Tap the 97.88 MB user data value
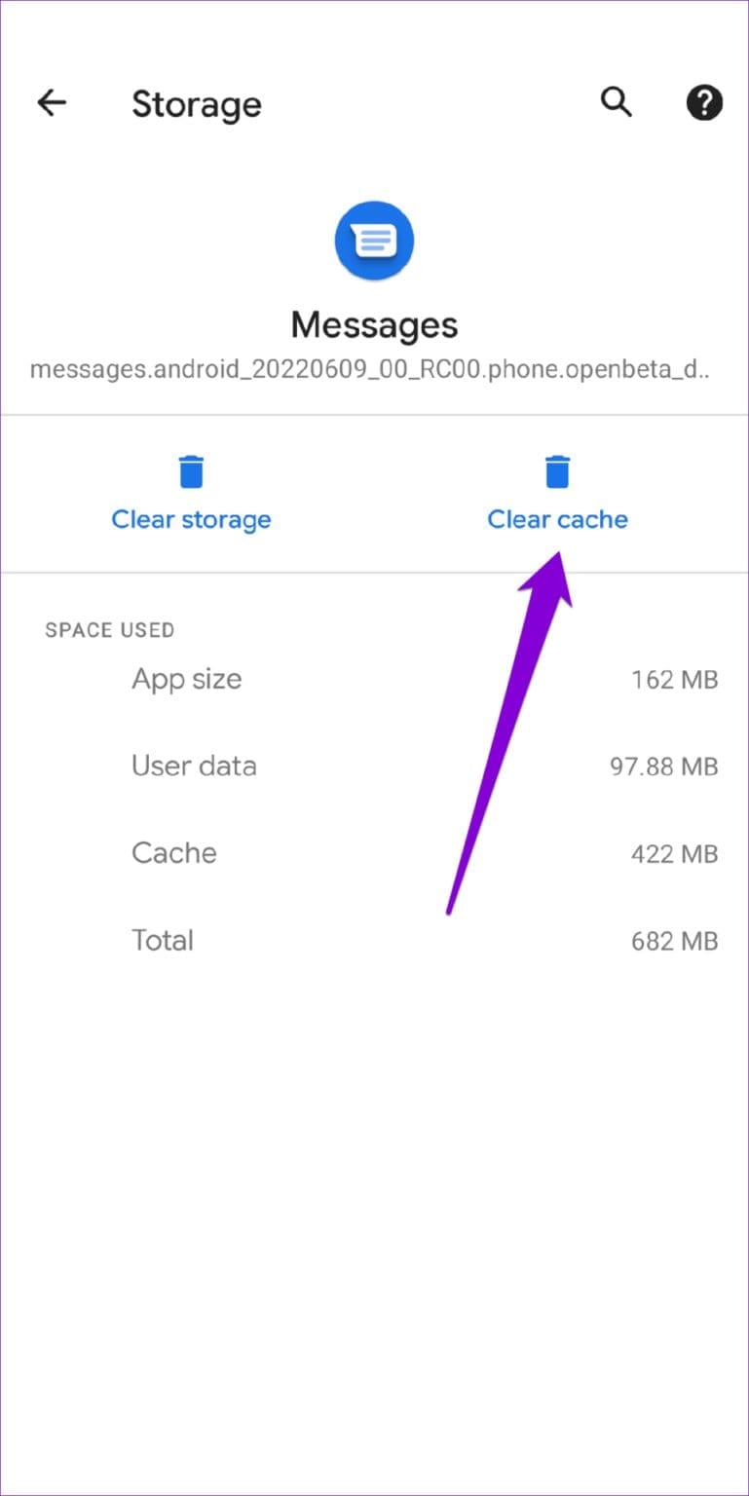 (664, 766)
